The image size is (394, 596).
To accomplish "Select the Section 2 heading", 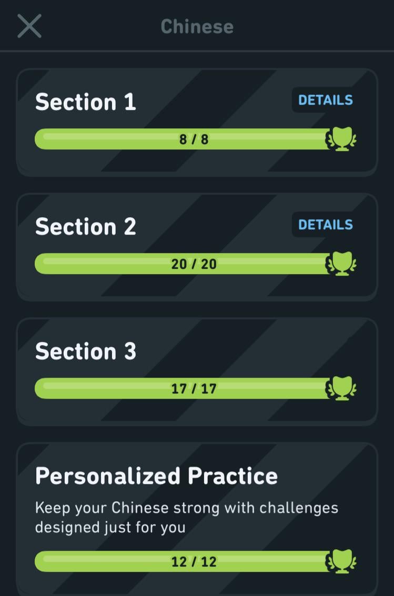I will (86, 227).
